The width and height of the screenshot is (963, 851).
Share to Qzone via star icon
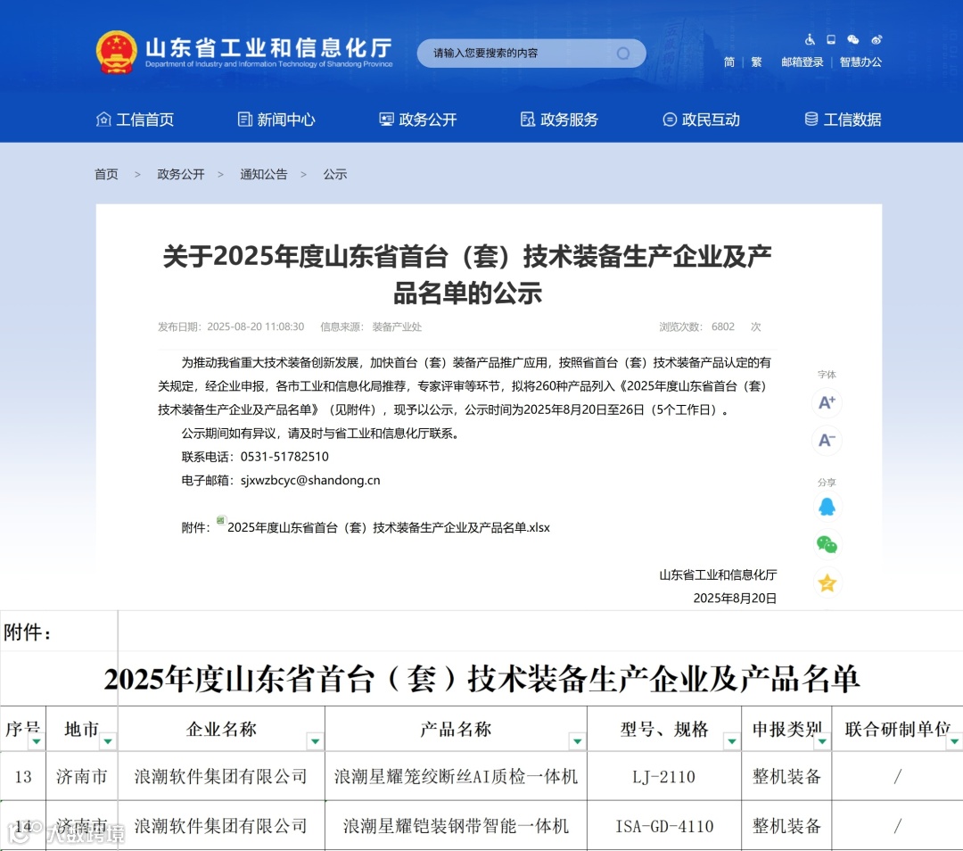(827, 582)
